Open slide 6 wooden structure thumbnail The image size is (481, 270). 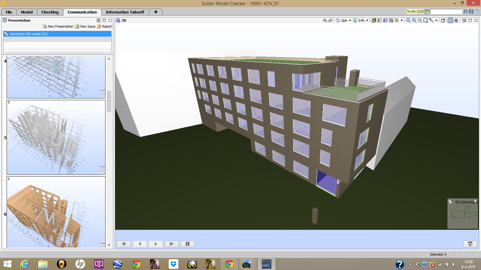pyautogui.click(x=56, y=212)
